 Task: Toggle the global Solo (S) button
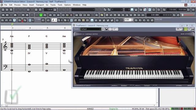click(55, 15)
